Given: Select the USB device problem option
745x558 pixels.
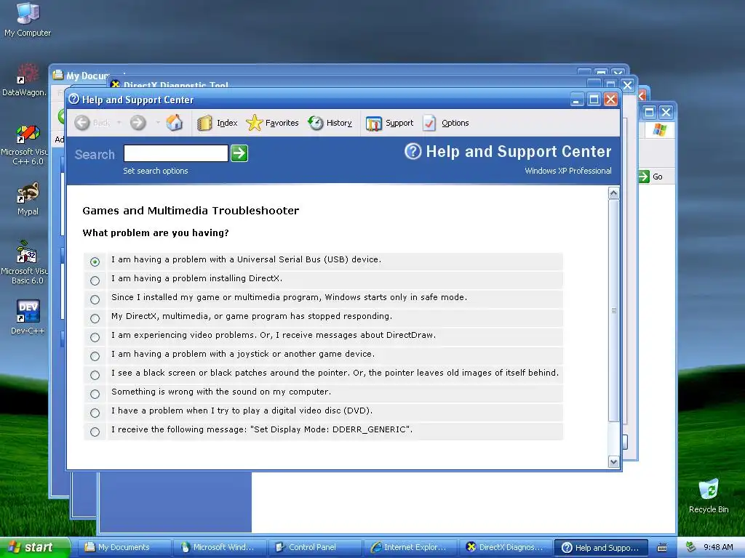Looking at the screenshot, I should 95,262.
